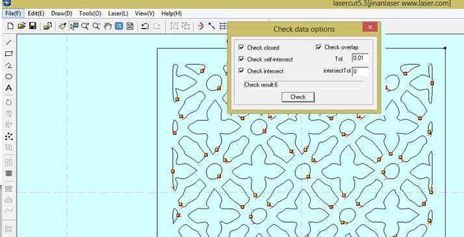Select the Rectangle drawing tool
464x237 pixels.
9,54
